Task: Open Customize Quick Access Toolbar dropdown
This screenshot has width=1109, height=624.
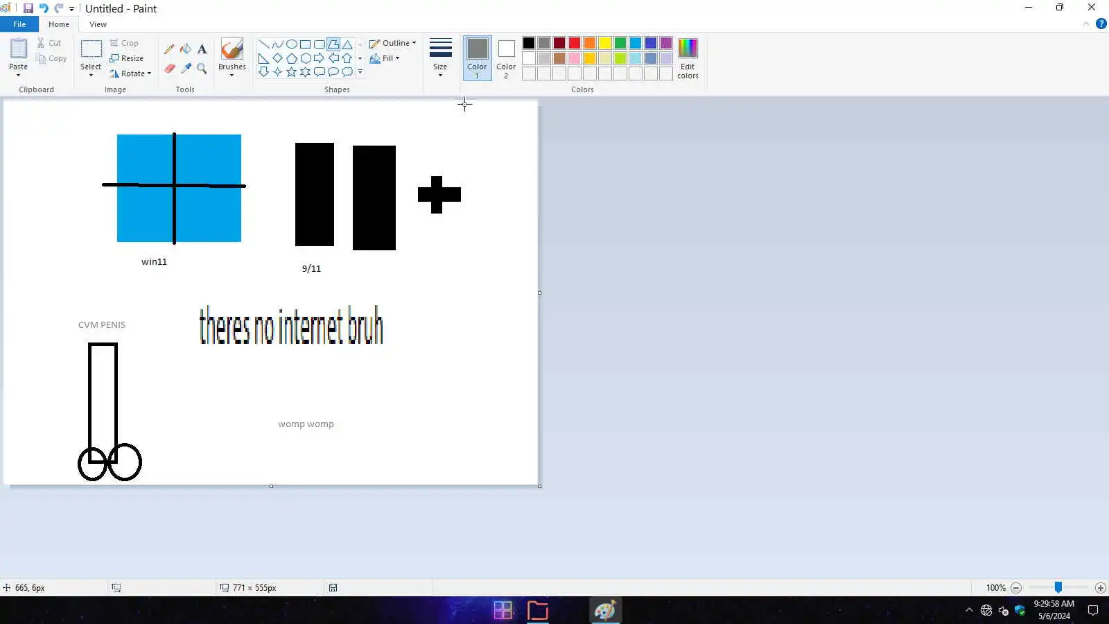Action: tap(71, 9)
